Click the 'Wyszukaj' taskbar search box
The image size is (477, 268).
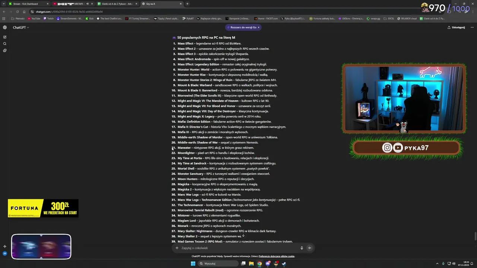click(218, 264)
